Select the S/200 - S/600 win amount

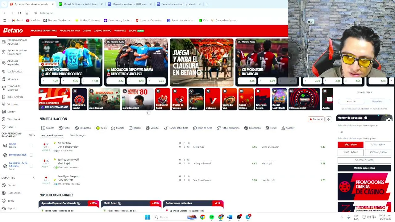click(x=378, y=145)
